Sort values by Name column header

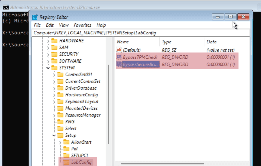tap(137, 42)
